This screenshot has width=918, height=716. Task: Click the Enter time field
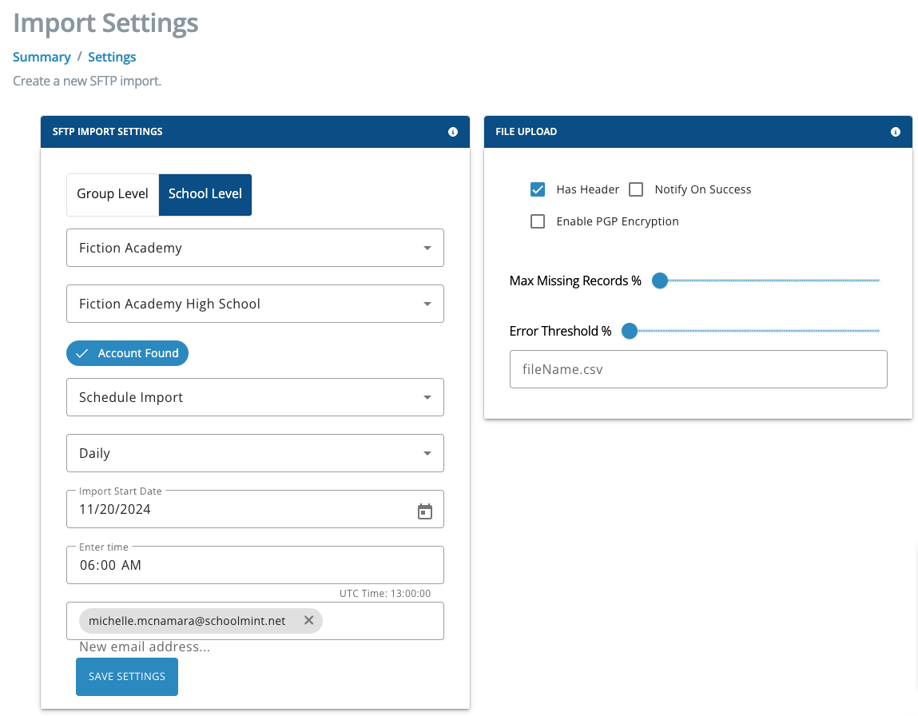255,565
